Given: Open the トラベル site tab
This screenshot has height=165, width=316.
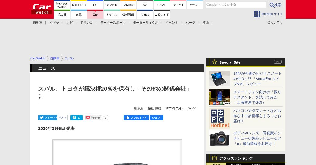Looking at the screenshot, I should [112, 14].
